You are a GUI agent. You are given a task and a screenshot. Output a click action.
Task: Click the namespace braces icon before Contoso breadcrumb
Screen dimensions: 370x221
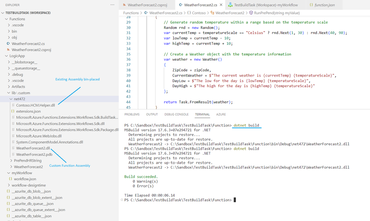(189, 13)
